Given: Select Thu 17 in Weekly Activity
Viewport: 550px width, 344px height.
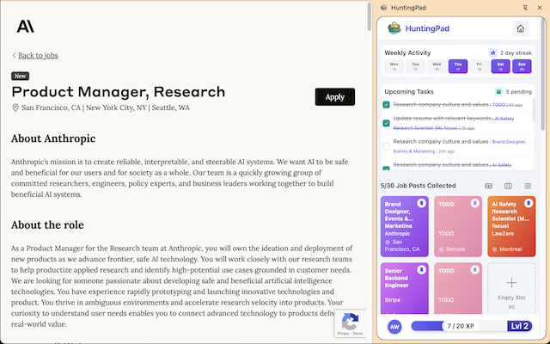Looking at the screenshot, I should (458, 65).
